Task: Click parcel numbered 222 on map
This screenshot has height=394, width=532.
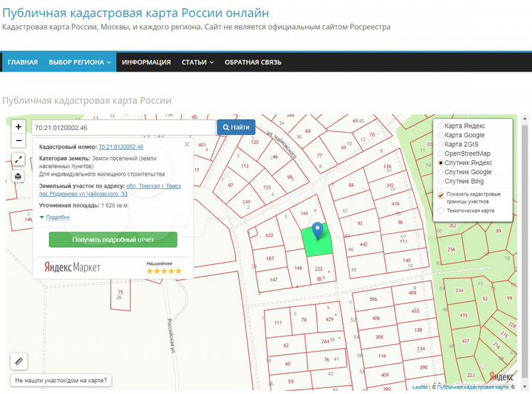Action: click(318, 269)
